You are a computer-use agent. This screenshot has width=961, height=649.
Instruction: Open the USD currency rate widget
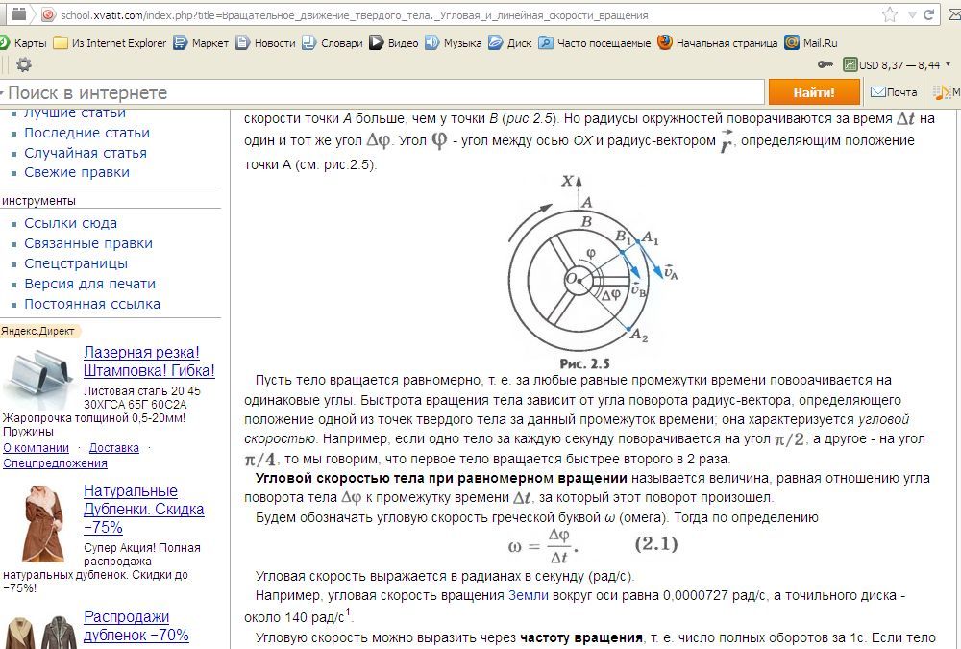[894, 64]
